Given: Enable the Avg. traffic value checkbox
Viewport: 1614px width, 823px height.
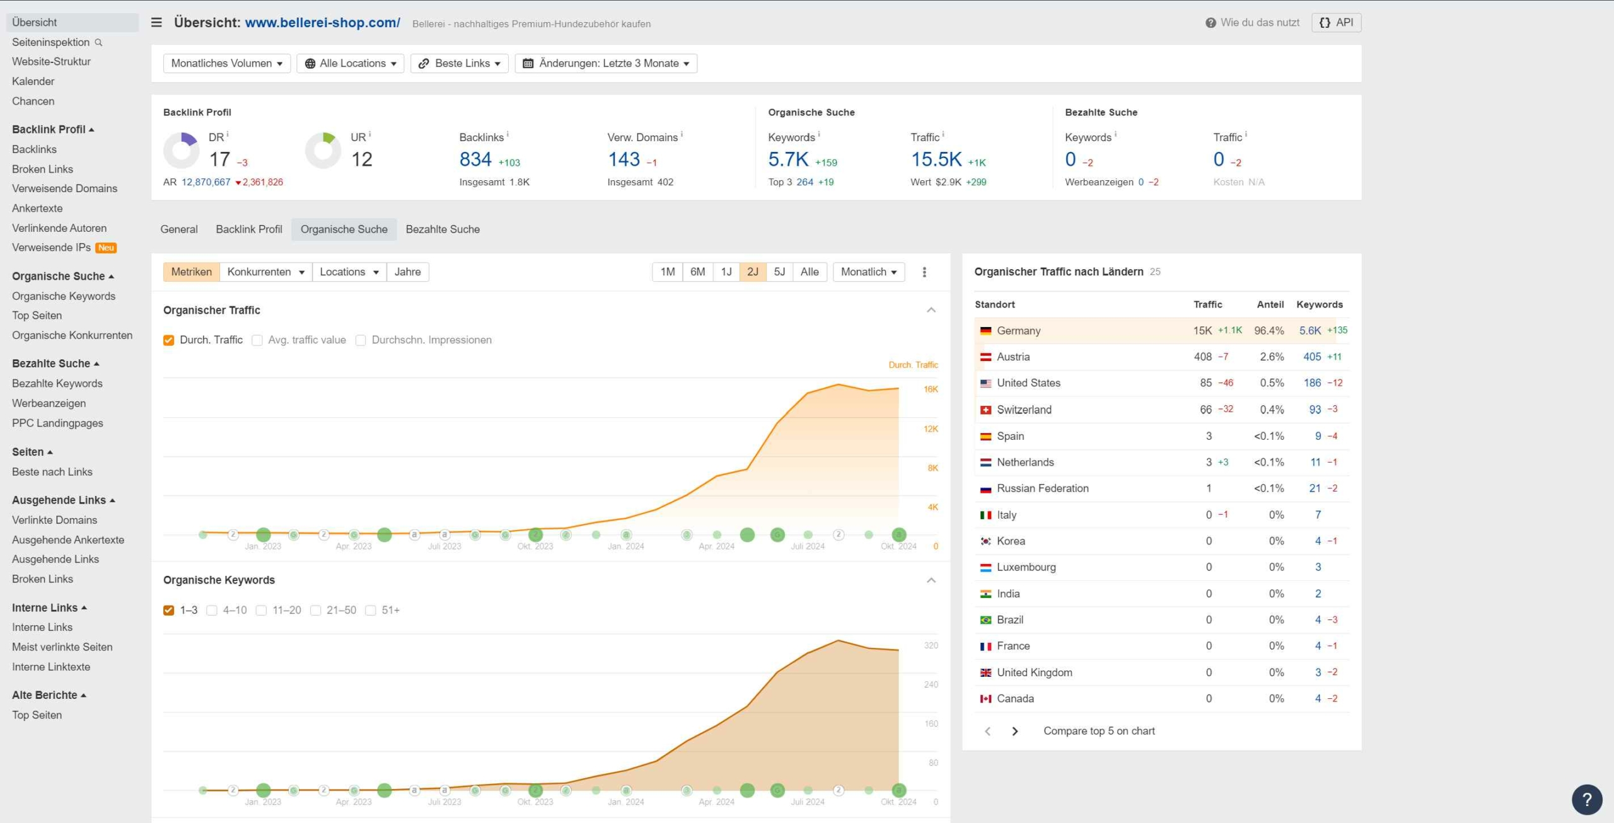Looking at the screenshot, I should point(257,340).
